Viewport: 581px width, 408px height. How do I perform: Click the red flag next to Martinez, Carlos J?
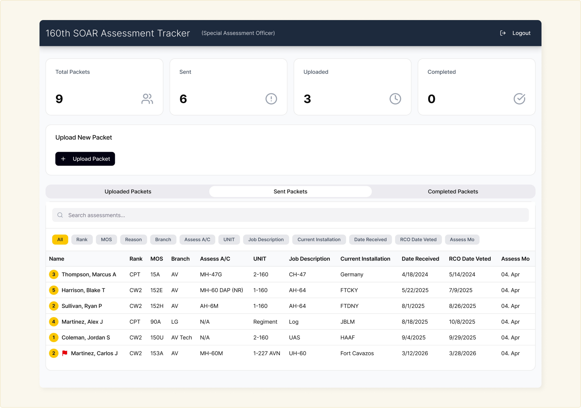65,353
